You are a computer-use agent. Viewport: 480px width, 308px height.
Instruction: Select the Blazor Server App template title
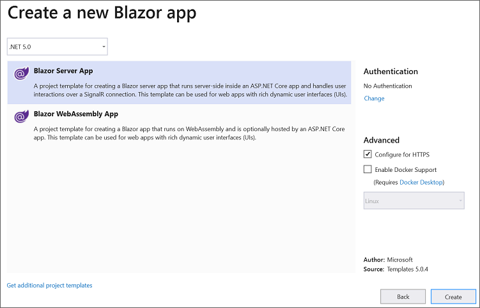pos(63,71)
